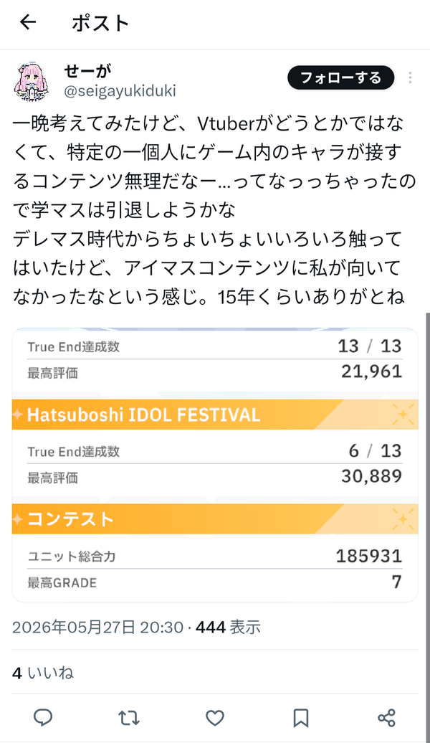Open せーが's pink-haired avatar
Viewport: 430px width, 743px height.
[32, 81]
